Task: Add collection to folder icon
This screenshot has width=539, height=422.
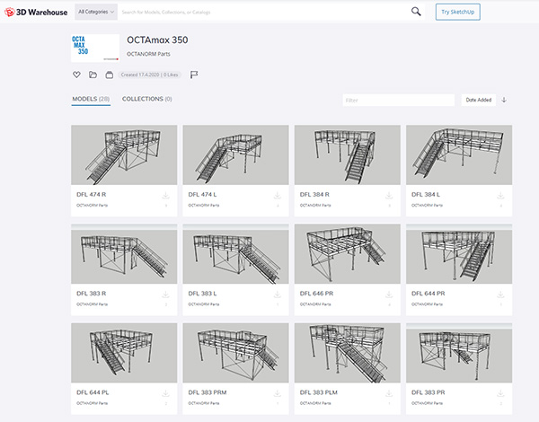Action: (93, 75)
